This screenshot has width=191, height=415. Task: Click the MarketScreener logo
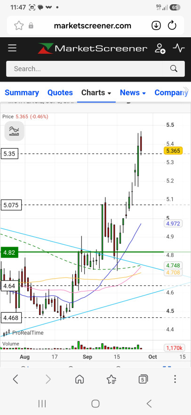(x=92, y=49)
